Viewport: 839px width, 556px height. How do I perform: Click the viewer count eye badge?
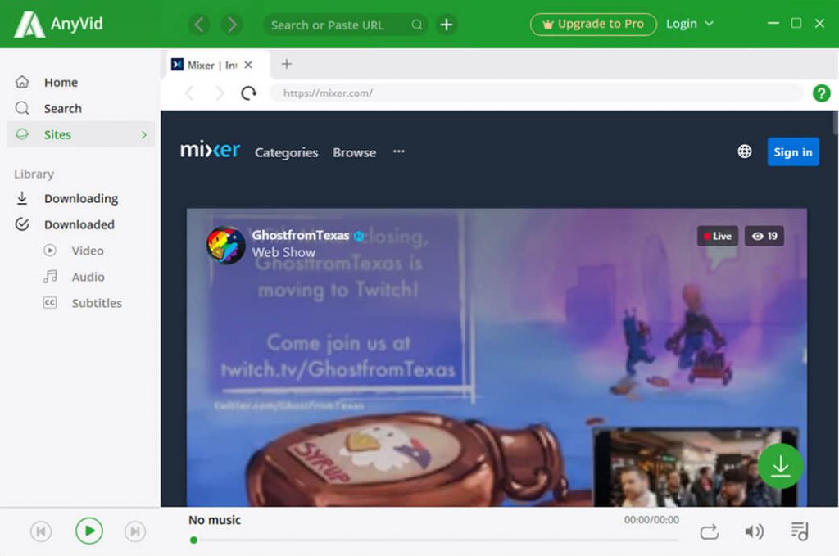[x=764, y=237]
